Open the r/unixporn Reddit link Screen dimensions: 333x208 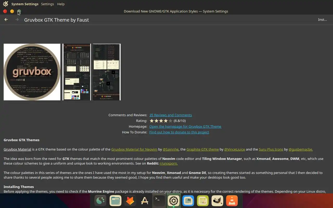coord(169,163)
